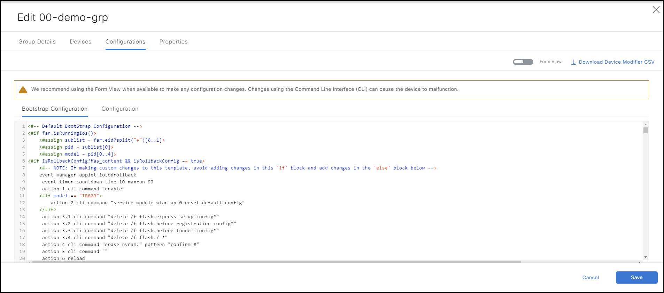Click the 'Default BootStrap Configuration' comment line
Viewport: 664px width, 293px height.
tap(85, 126)
